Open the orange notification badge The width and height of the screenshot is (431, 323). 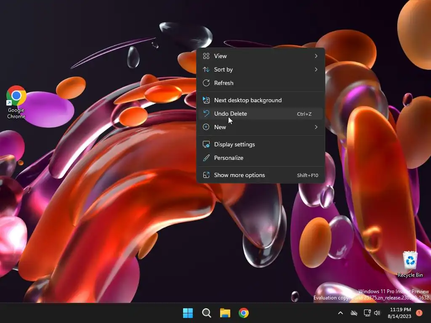(x=419, y=313)
